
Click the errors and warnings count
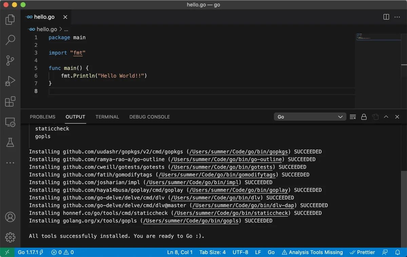click(x=62, y=252)
